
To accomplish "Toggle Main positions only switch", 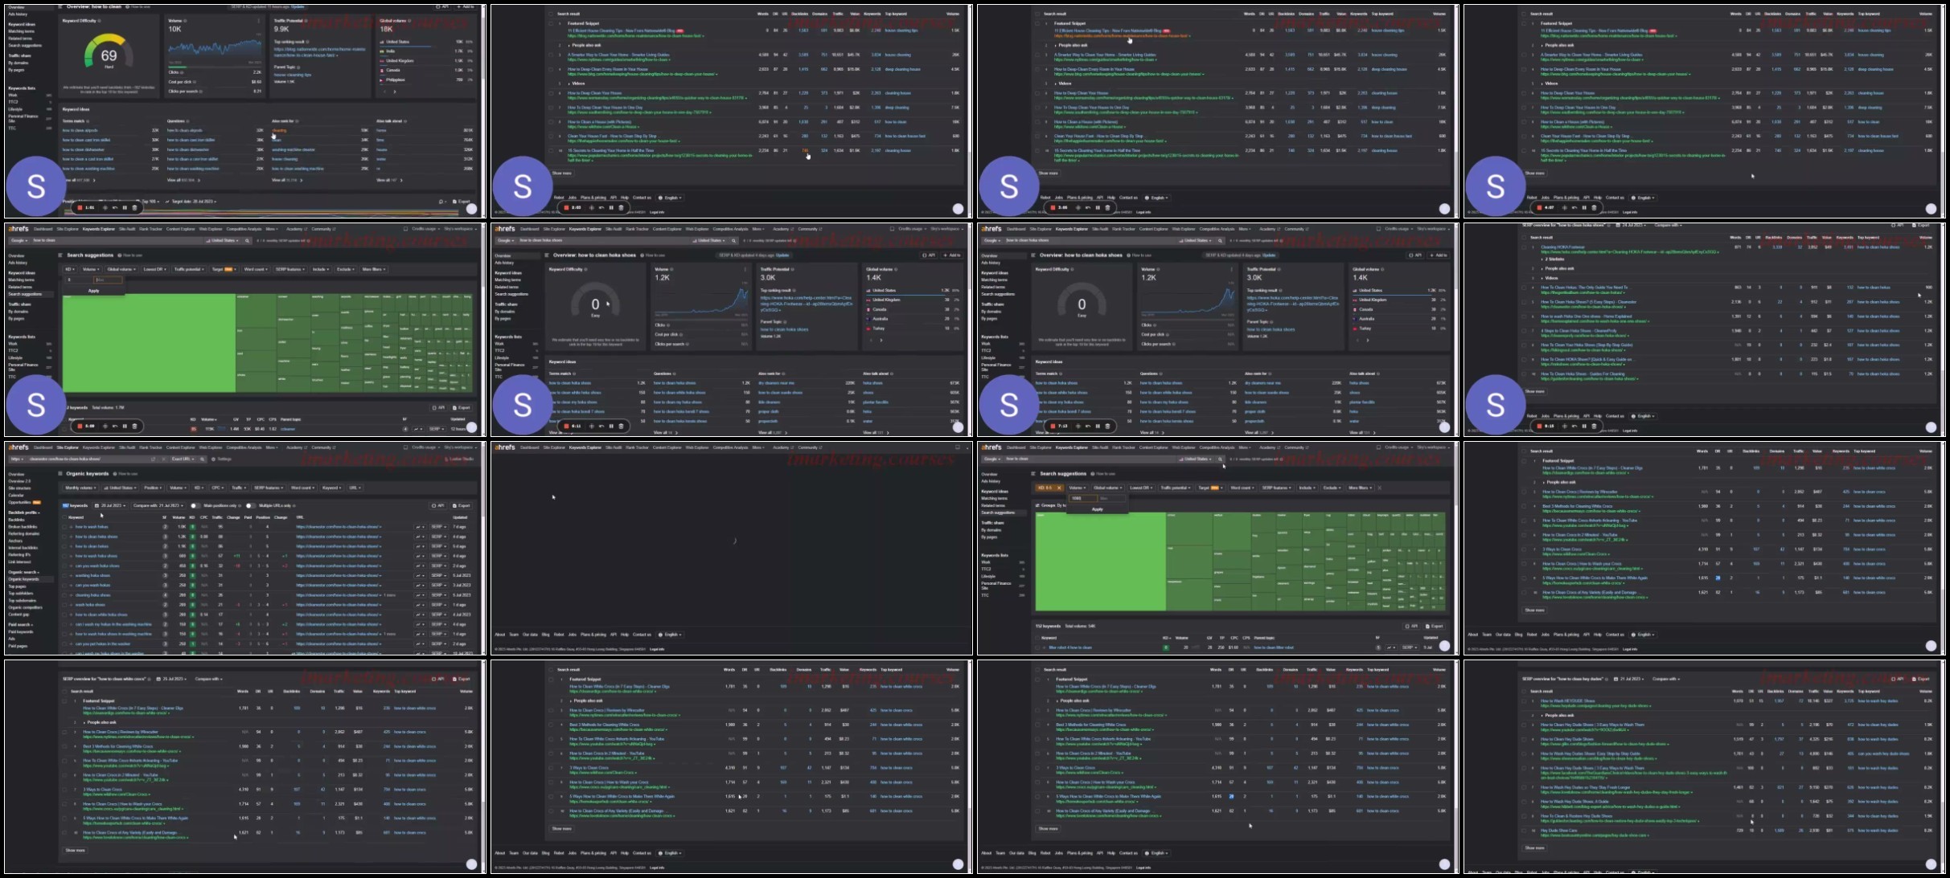I will pyautogui.click(x=195, y=505).
